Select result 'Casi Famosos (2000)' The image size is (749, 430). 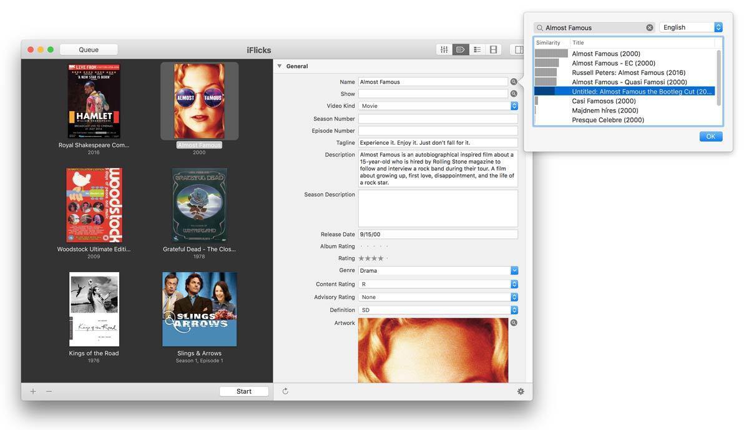(x=625, y=100)
